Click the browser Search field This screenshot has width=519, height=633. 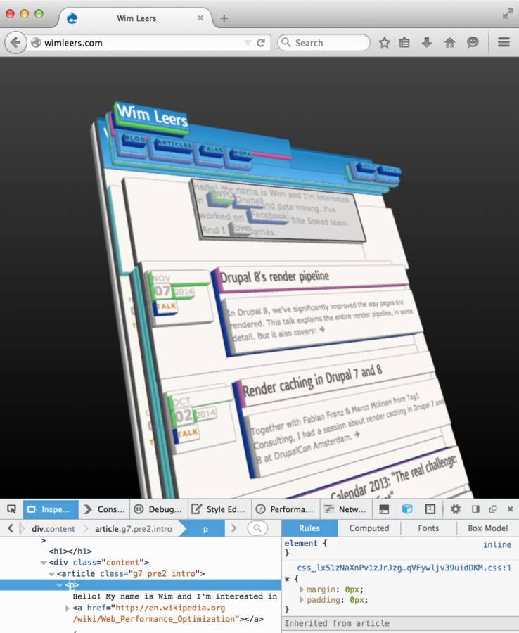click(323, 42)
